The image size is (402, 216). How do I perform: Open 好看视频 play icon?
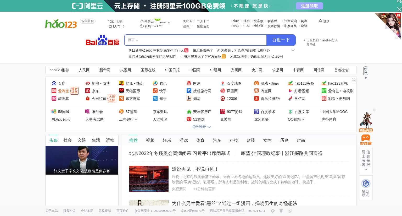[x=290, y=91]
